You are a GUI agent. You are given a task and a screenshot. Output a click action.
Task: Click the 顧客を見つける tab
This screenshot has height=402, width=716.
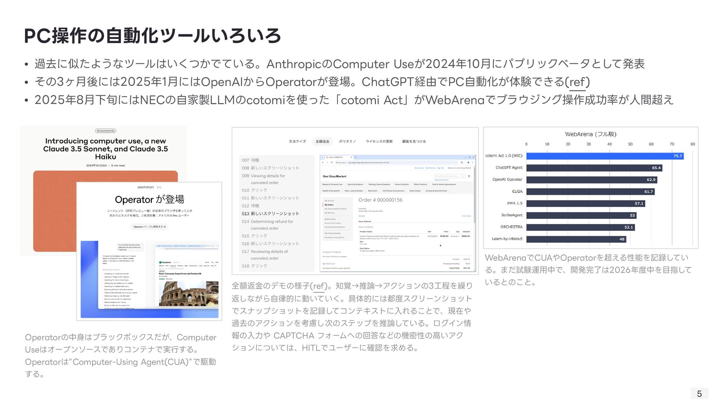tap(414, 141)
